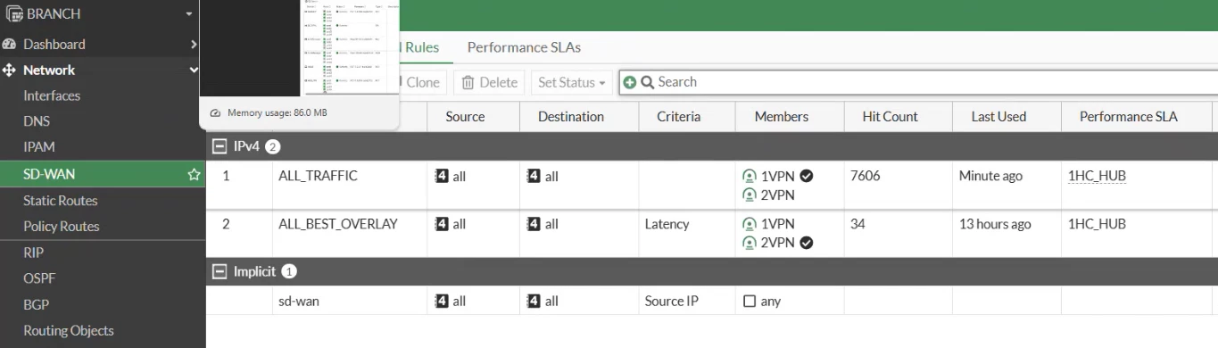Sort by the Destination column header
The height and width of the screenshot is (348, 1218).
(571, 117)
